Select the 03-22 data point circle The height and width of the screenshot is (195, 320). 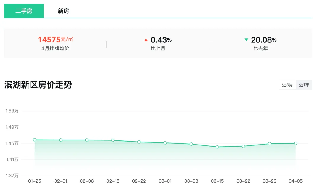tap(243, 146)
